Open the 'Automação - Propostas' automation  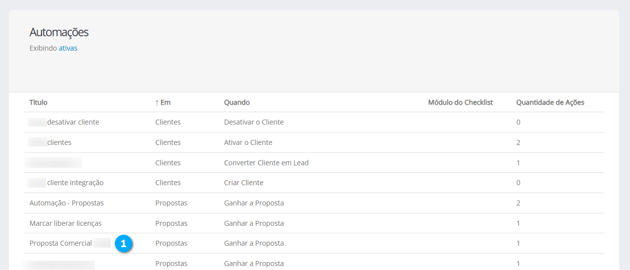point(67,203)
